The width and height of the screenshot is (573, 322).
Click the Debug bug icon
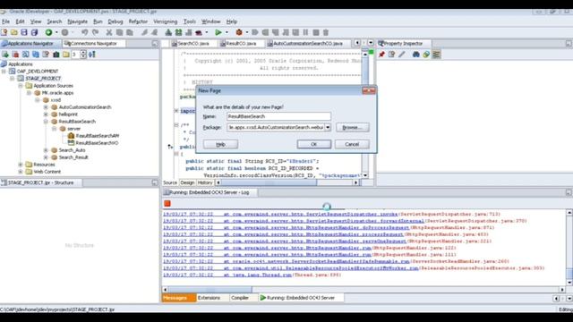pos(239,32)
